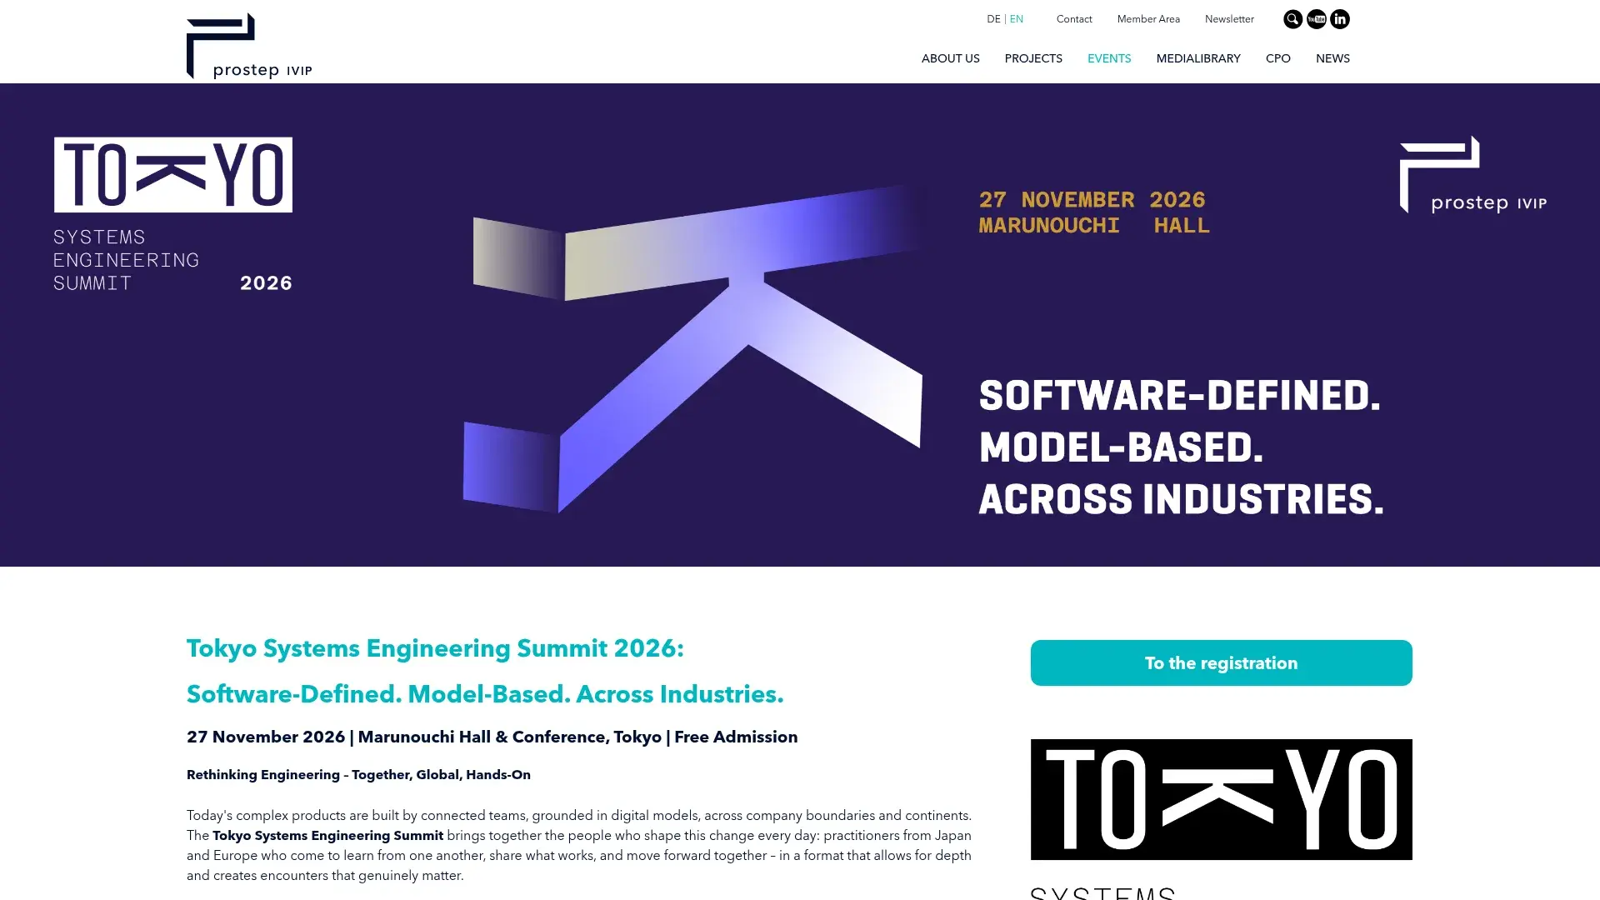Open the PROJECTS menu

coord(1032,58)
